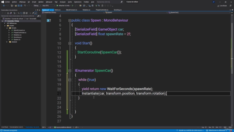Expand the Références tree node
Screen dimensions: 234x132
click(5, 23)
